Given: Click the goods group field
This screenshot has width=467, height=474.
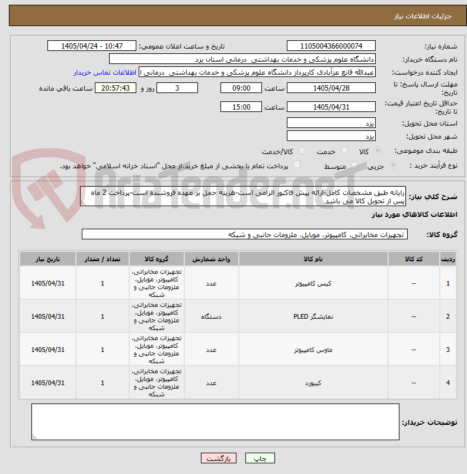Looking at the screenshot, I should click(245, 234).
